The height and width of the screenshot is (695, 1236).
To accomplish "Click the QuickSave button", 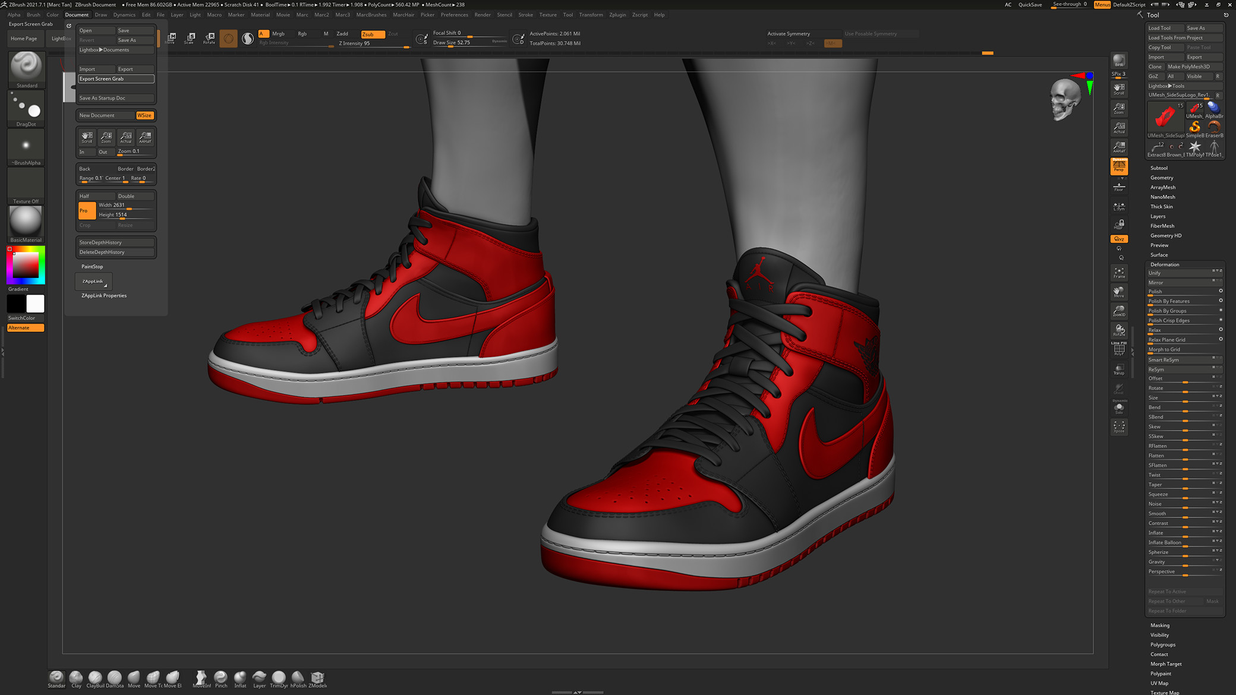I will 1030,5.
